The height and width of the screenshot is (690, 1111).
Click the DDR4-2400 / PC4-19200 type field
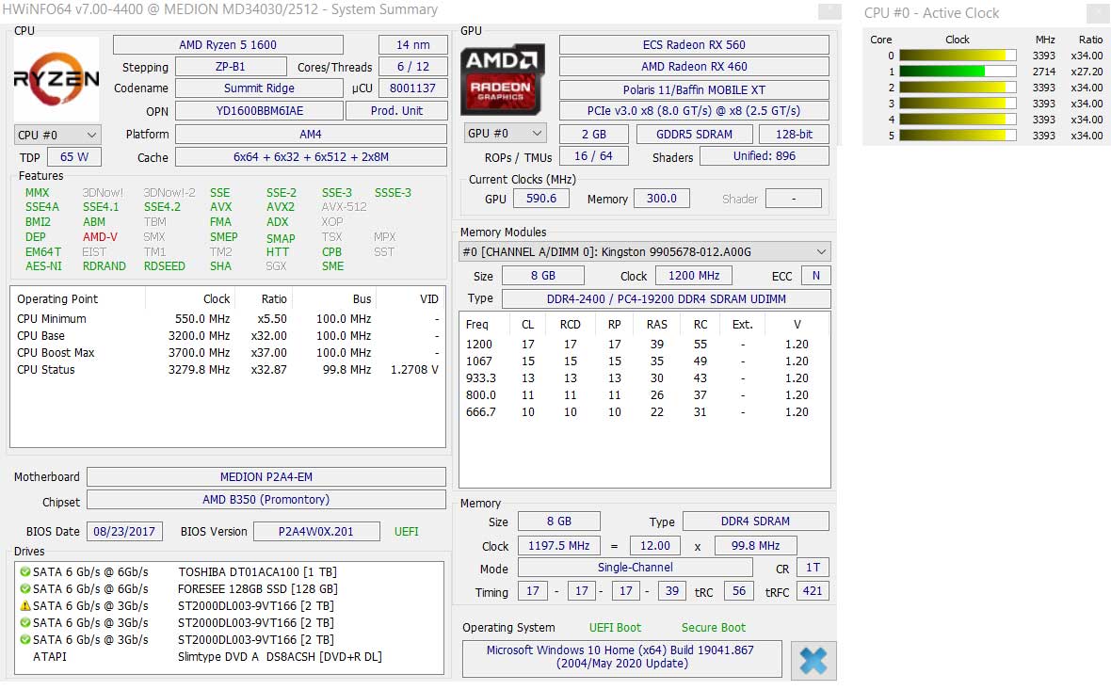click(666, 299)
